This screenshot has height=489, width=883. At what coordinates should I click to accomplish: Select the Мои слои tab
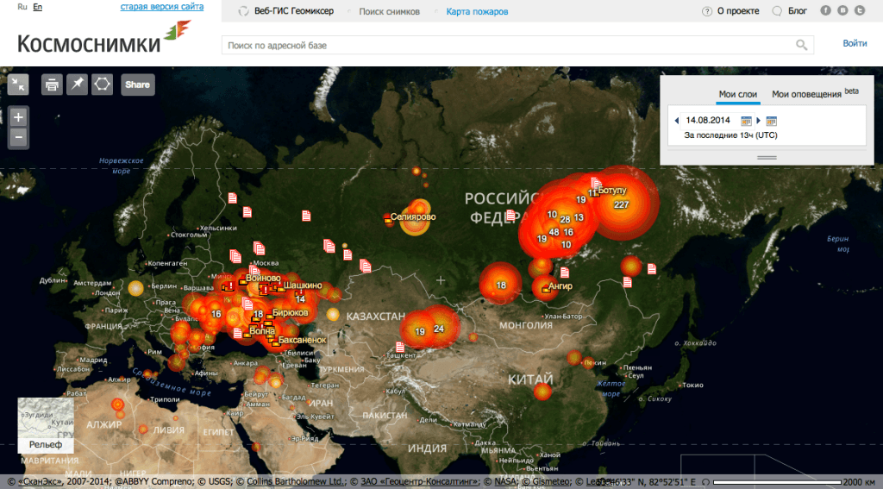(x=737, y=94)
